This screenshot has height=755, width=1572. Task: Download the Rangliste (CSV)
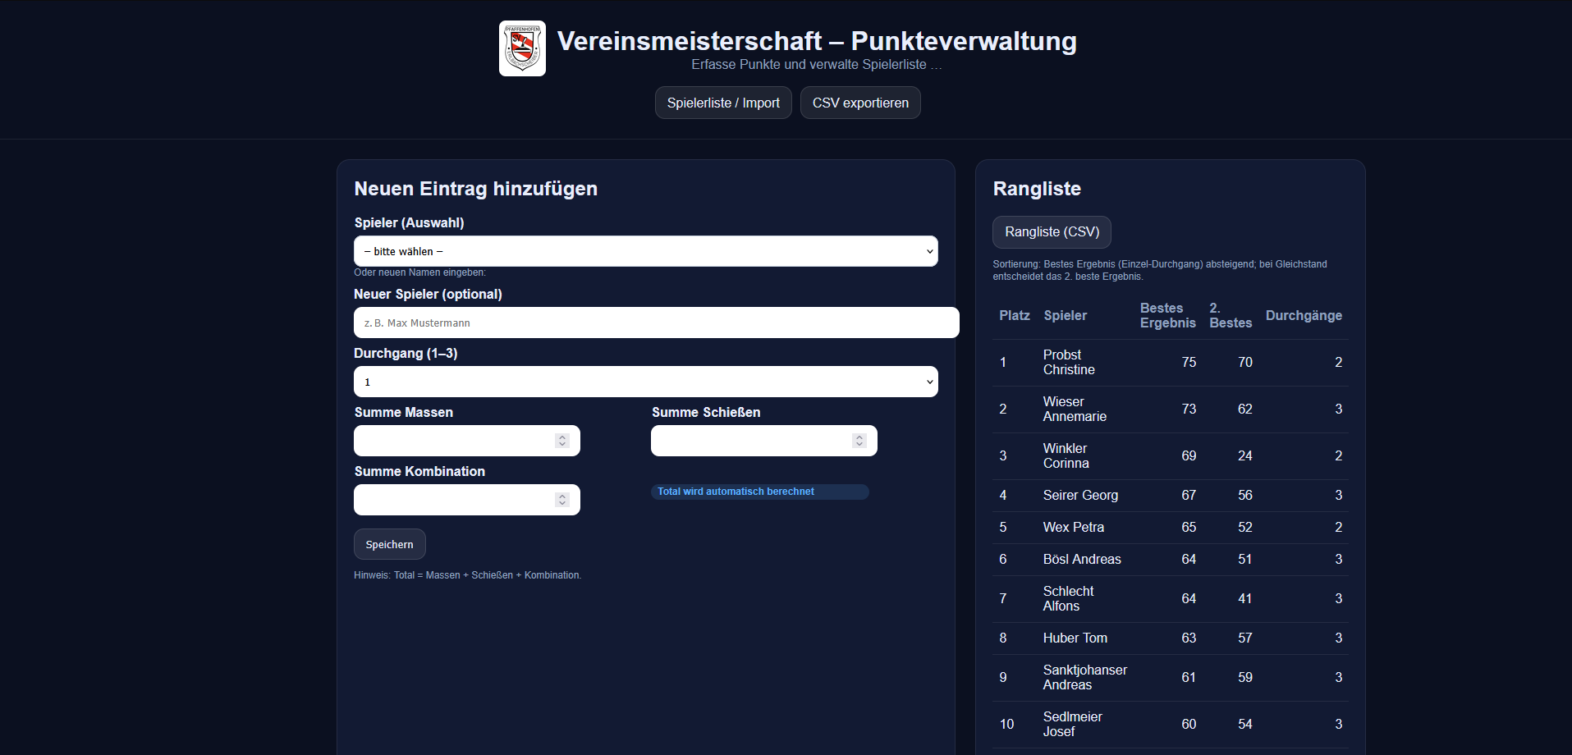click(1052, 232)
